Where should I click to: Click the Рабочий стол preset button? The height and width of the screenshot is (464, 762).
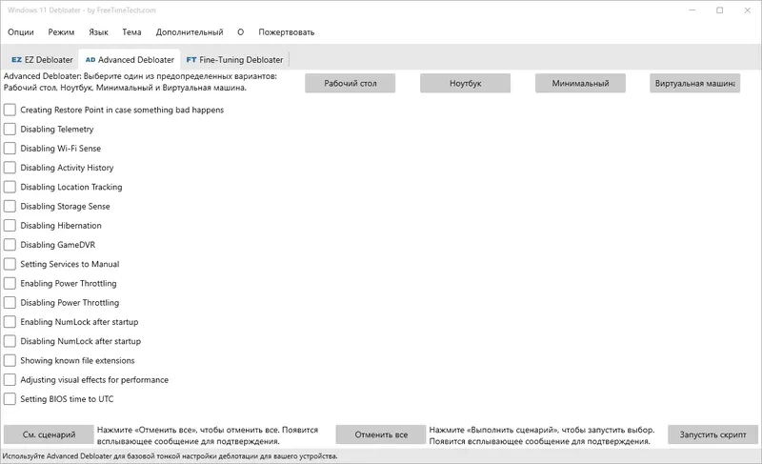(350, 83)
